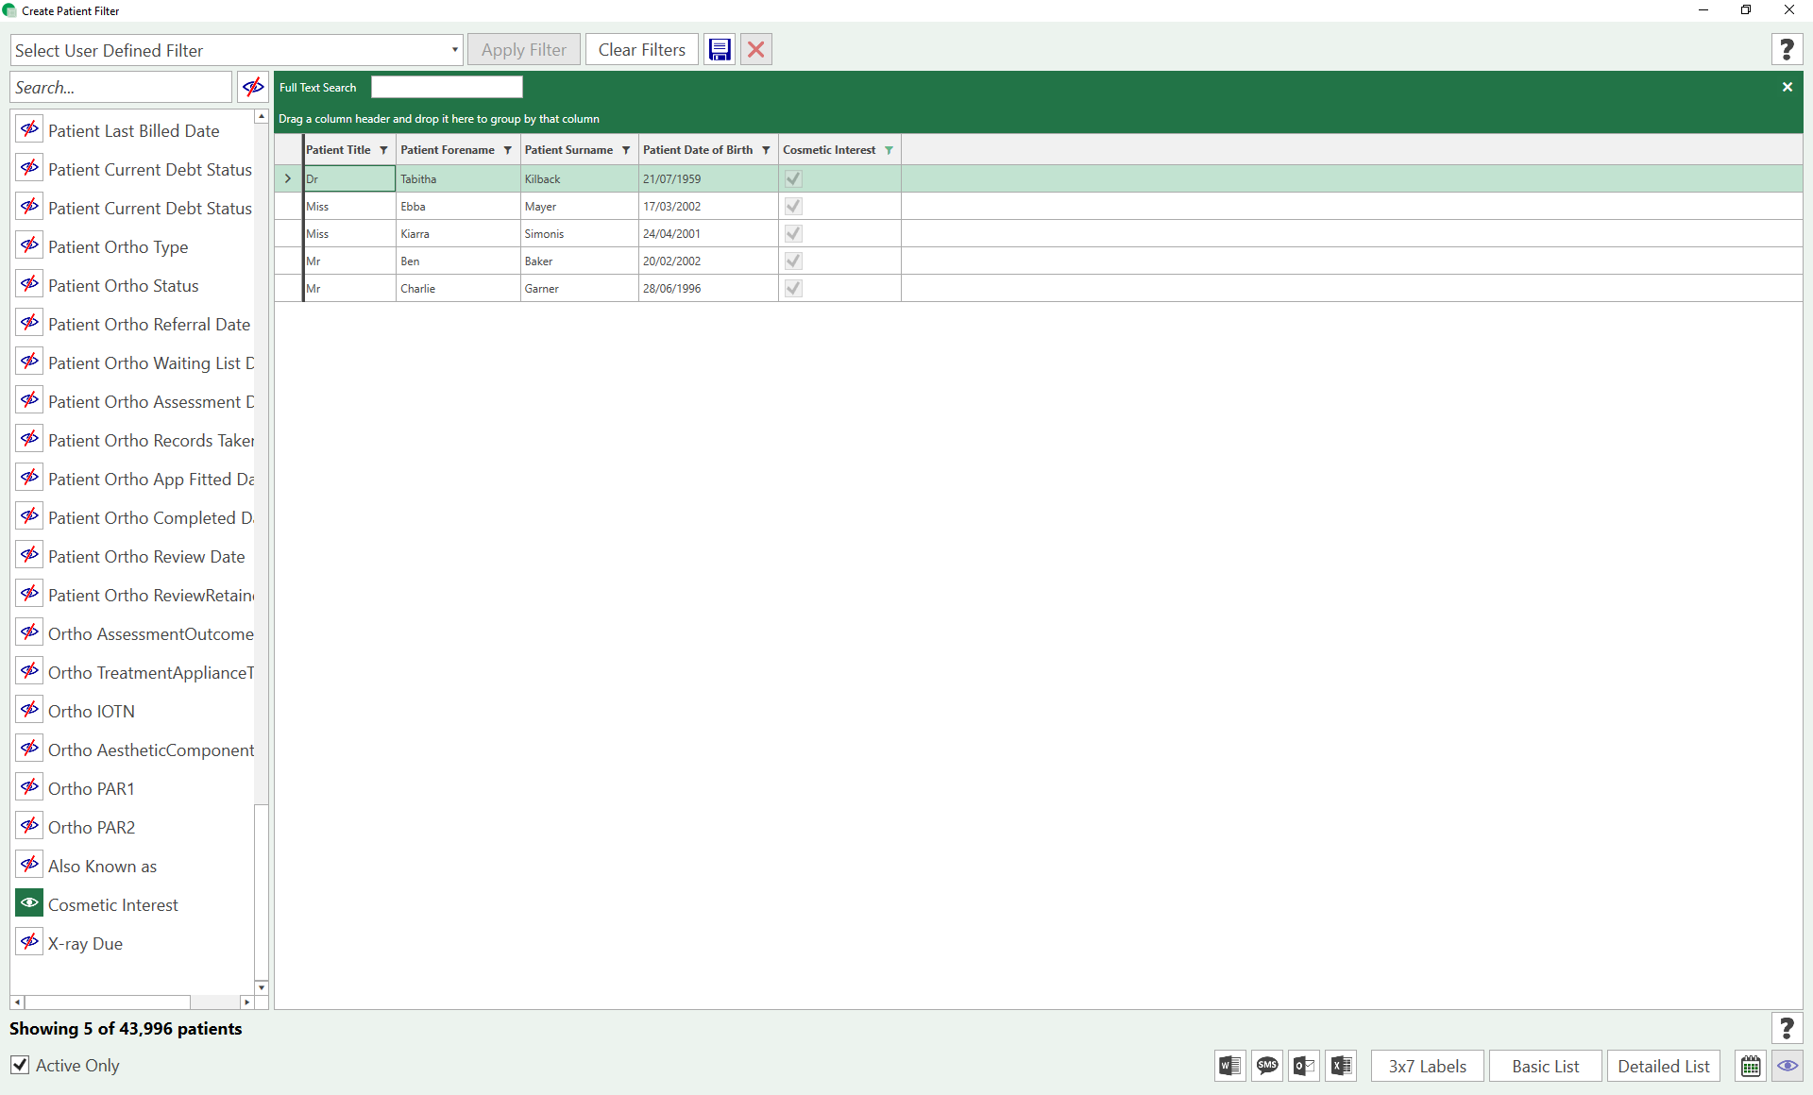Click the top-right help question mark
Viewport: 1813px width, 1095px height.
coord(1786,50)
